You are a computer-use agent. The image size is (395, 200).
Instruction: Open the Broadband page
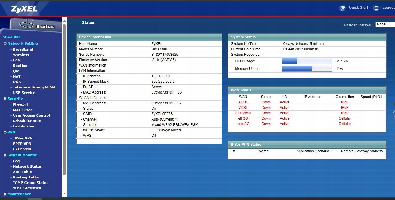23,49
